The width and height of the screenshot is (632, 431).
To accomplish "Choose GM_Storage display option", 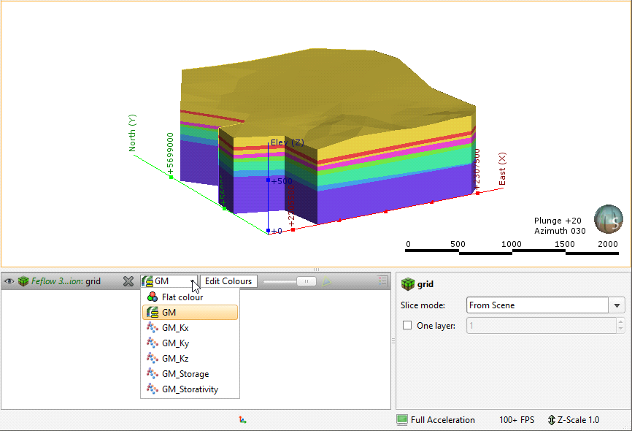I will [185, 374].
